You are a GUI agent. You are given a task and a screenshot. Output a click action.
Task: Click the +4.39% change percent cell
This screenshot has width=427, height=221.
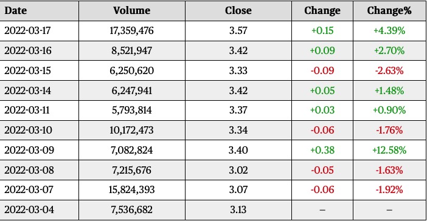[x=389, y=30]
